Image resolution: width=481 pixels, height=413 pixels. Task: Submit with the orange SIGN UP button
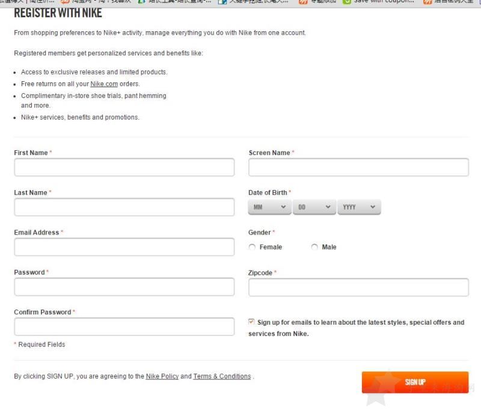pos(415,382)
